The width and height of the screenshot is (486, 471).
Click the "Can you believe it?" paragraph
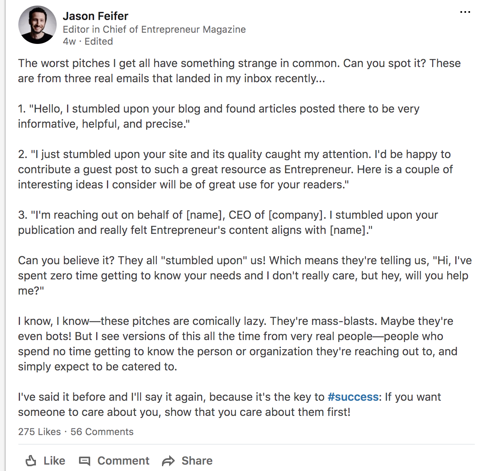point(244,275)
